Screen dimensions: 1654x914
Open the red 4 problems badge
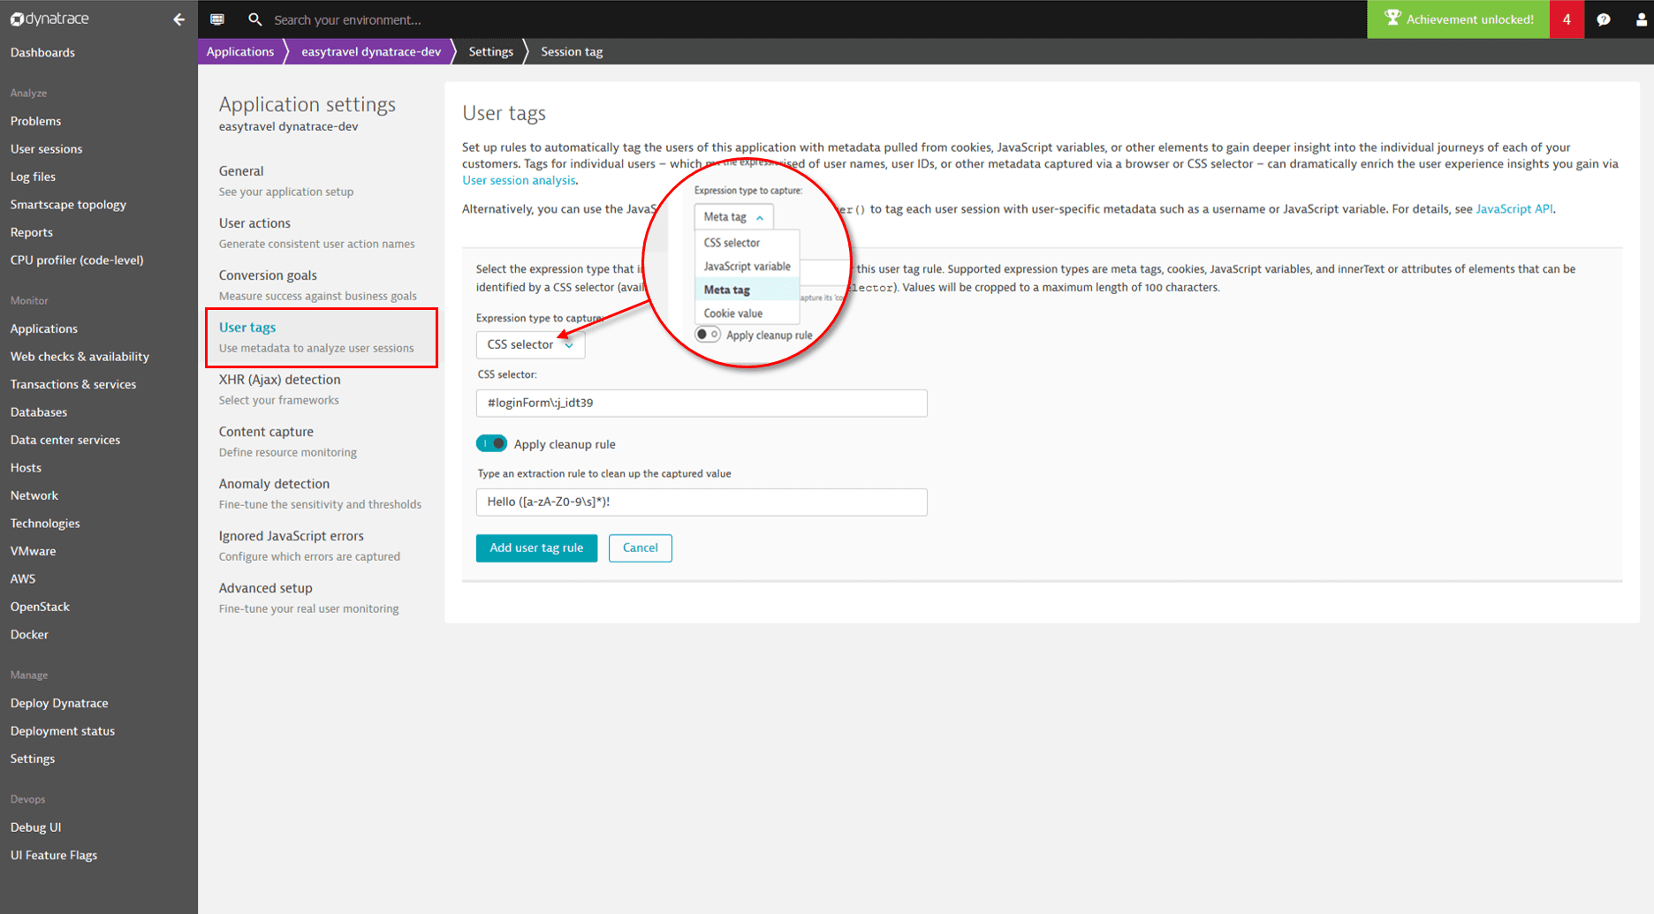[1567, 19]
